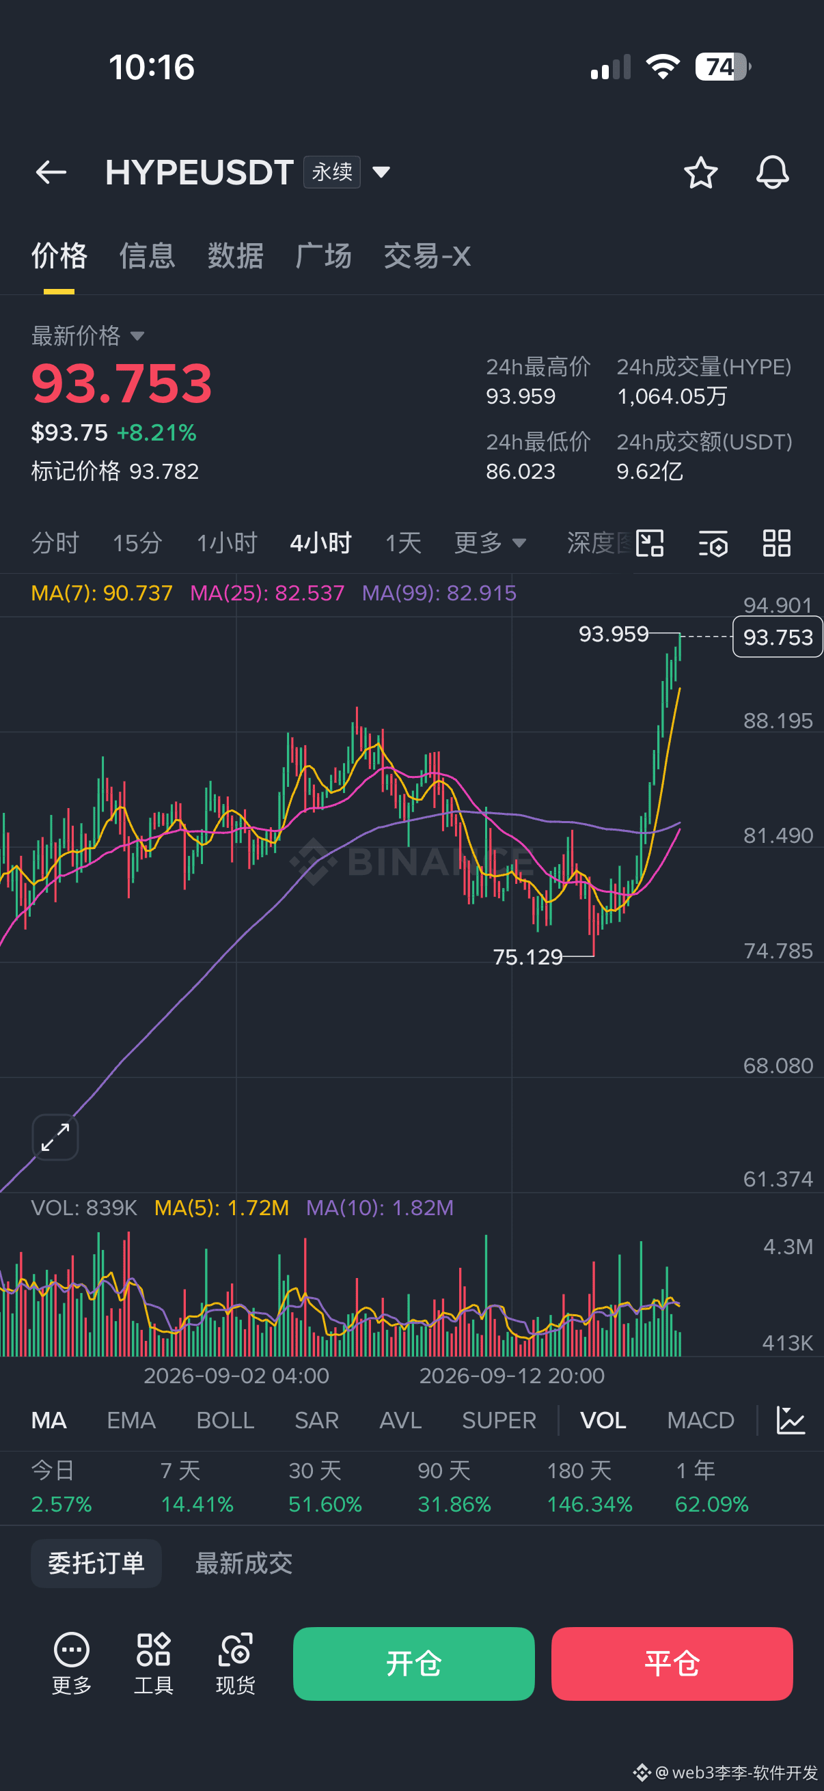Image resolution: width=824 pixels, height=1791 pixels.
Task: Expand the 最新价格 price type dropdown
Action: coord(138,337)
